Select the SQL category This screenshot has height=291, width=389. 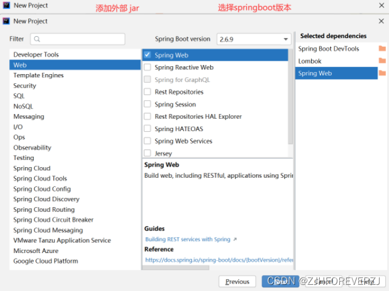point(75,96)
